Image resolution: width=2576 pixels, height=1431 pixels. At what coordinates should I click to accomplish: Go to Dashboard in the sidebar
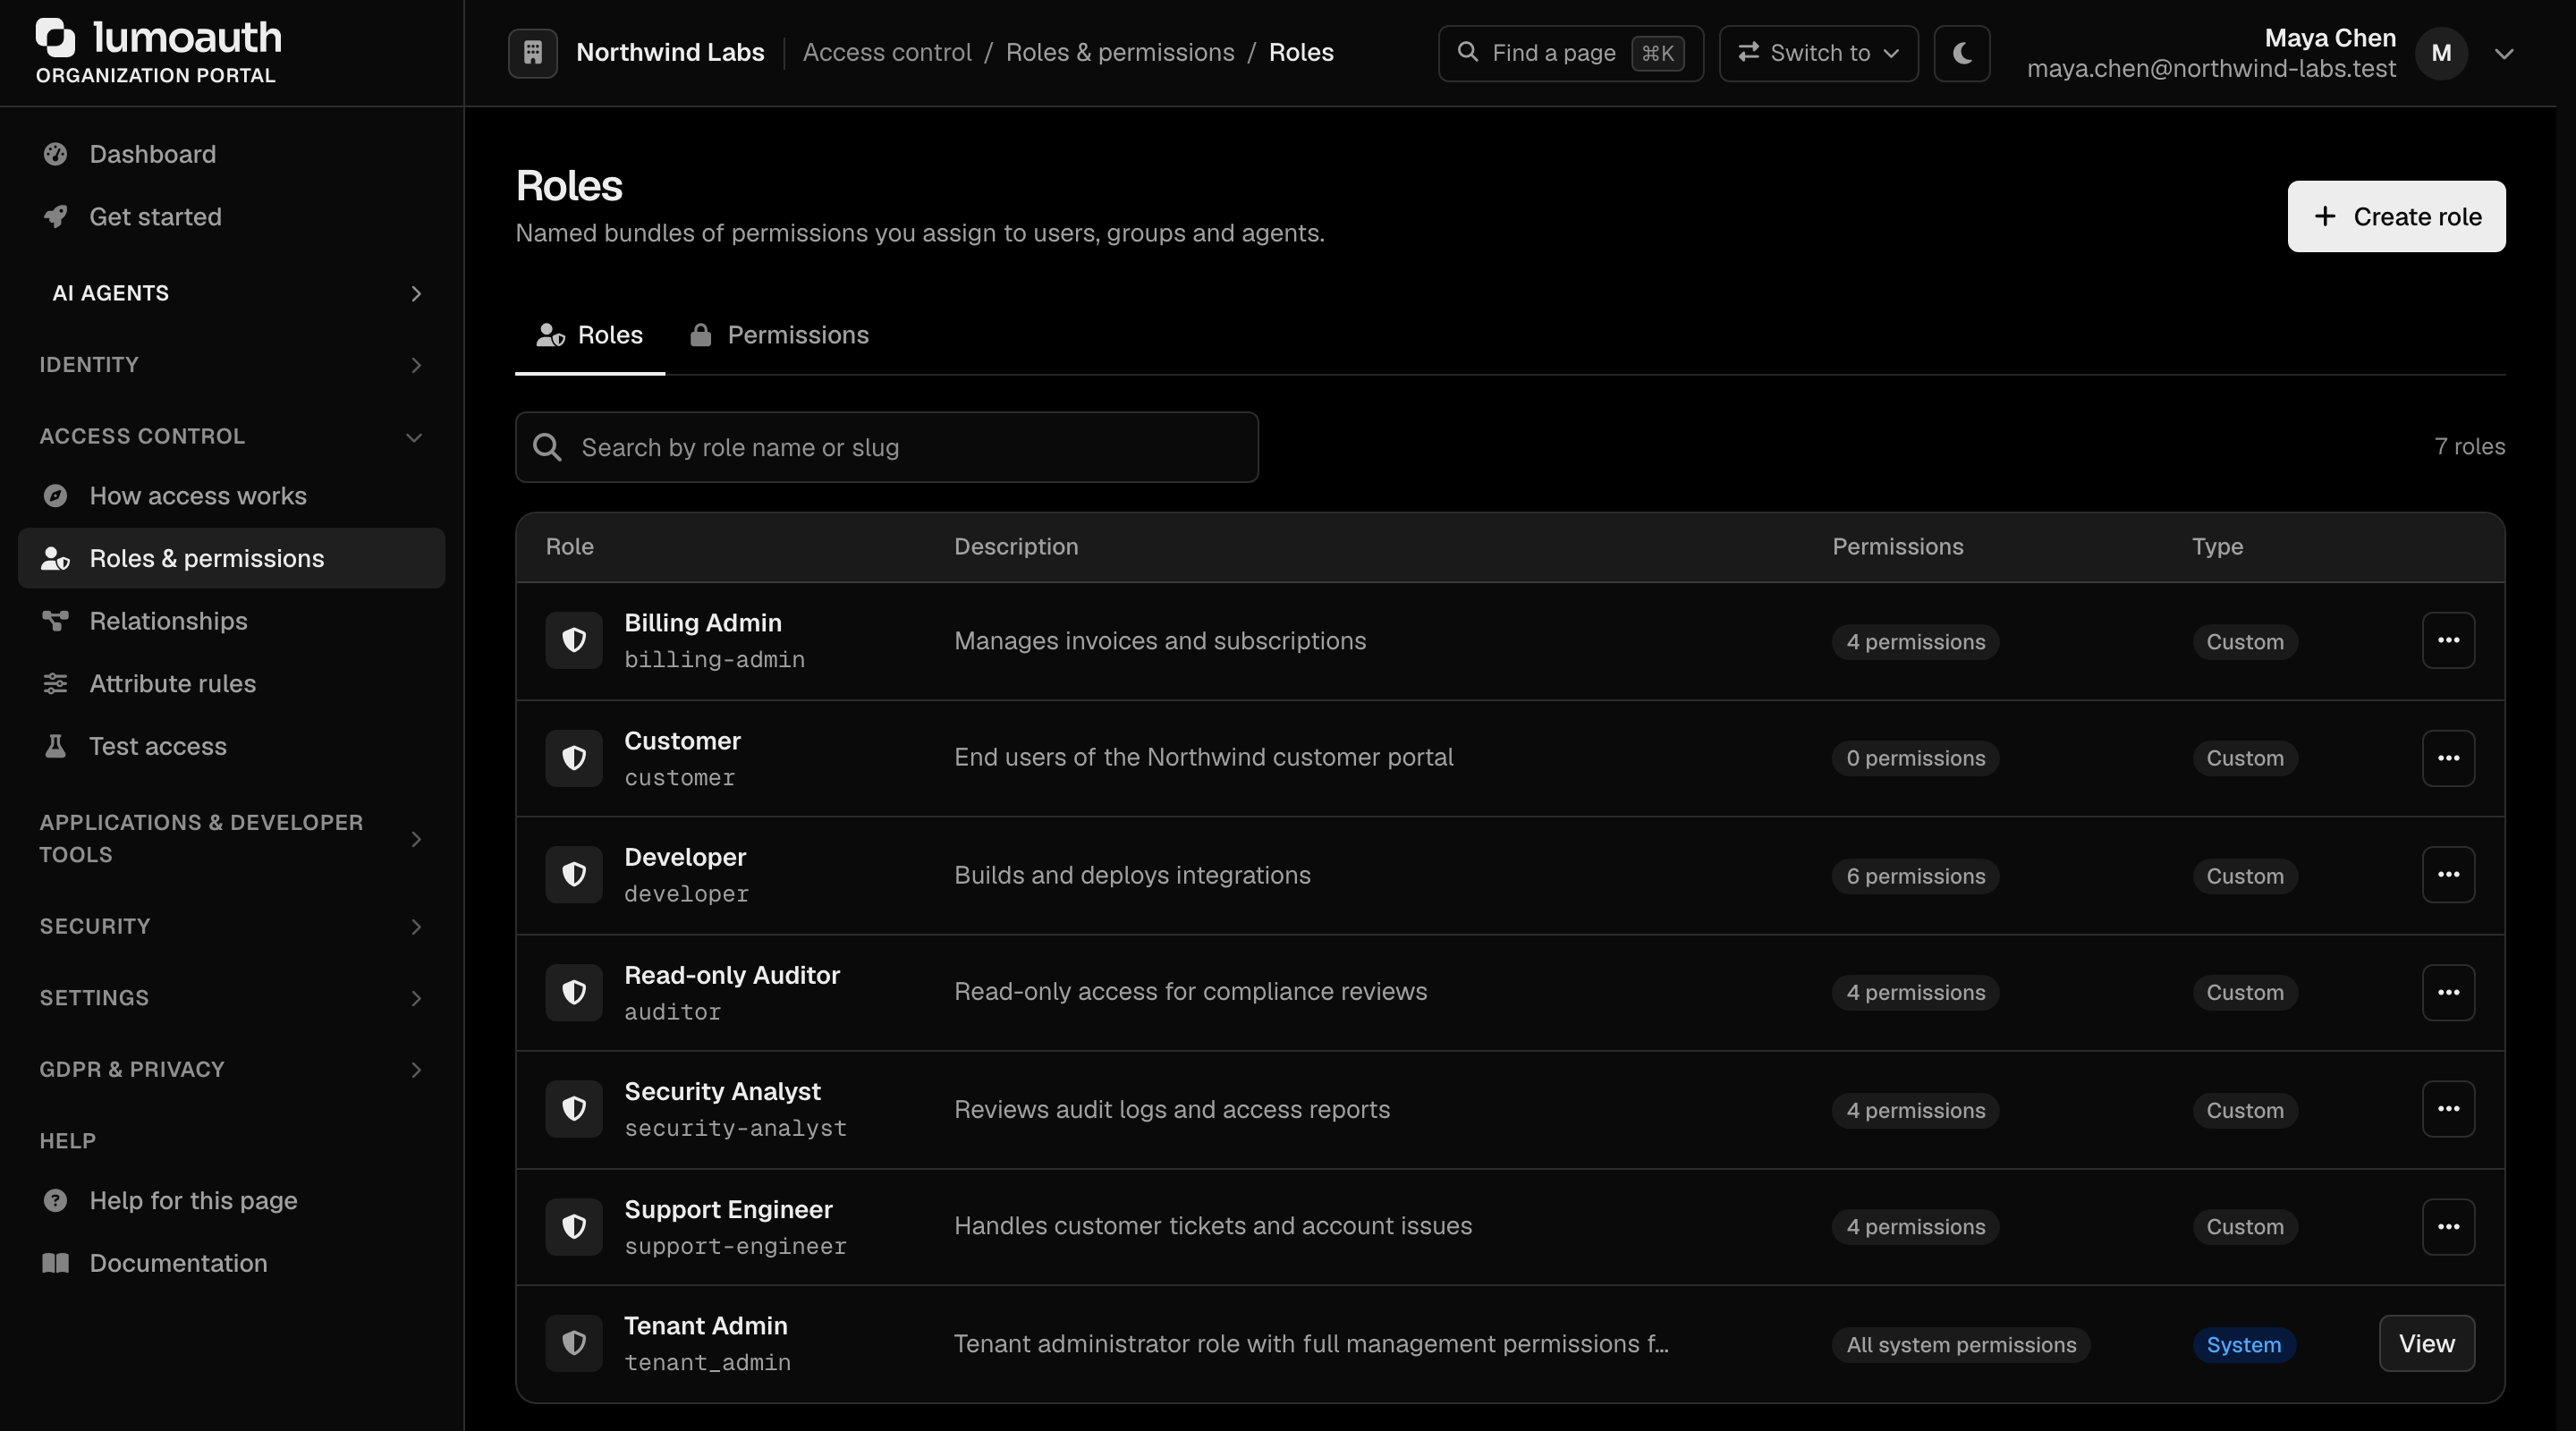pos(231,154)
